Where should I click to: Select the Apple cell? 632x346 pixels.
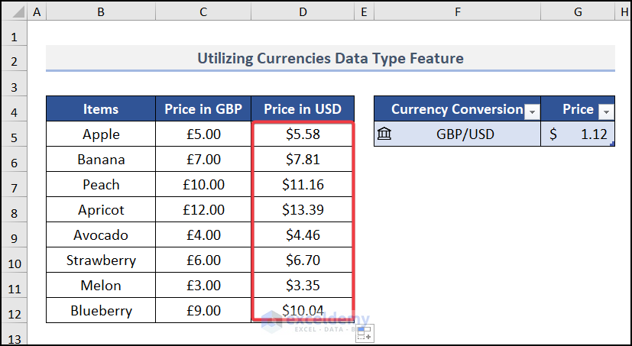[101, 134]
